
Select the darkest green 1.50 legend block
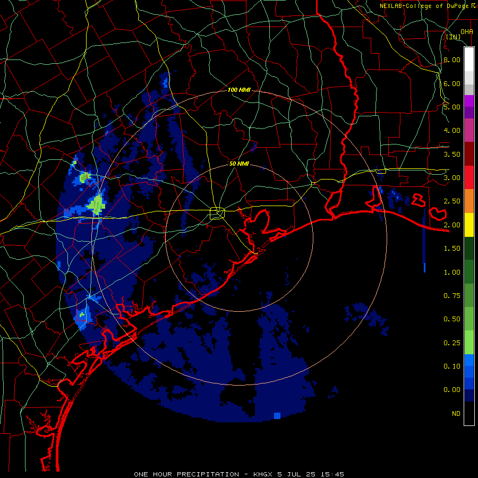[469, 249]
